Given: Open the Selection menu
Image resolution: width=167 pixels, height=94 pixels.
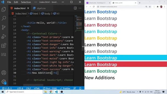Looking at the screenshot, I should coord(26,2).
